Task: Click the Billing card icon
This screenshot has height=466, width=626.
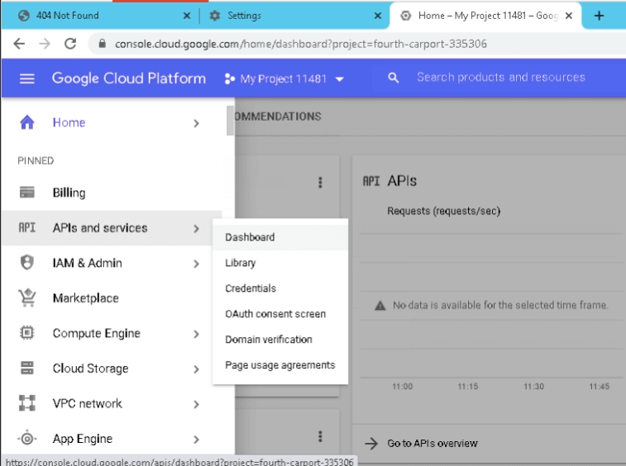Action: pyautogui.click(x=27, y=193)
